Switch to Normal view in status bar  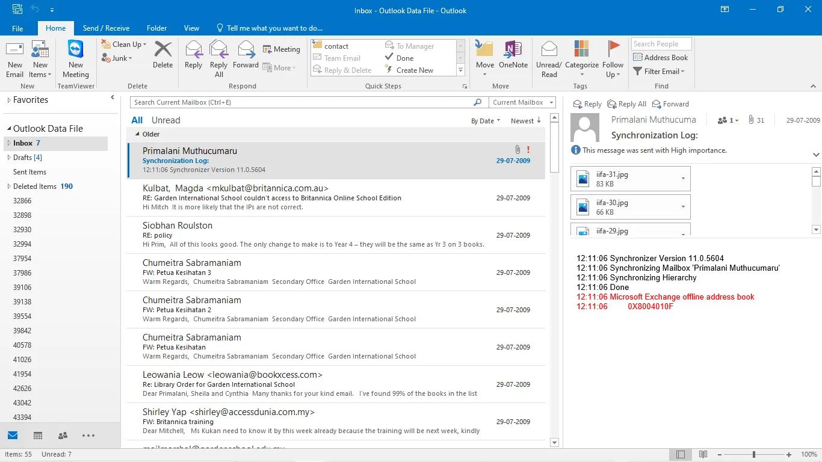681,455
